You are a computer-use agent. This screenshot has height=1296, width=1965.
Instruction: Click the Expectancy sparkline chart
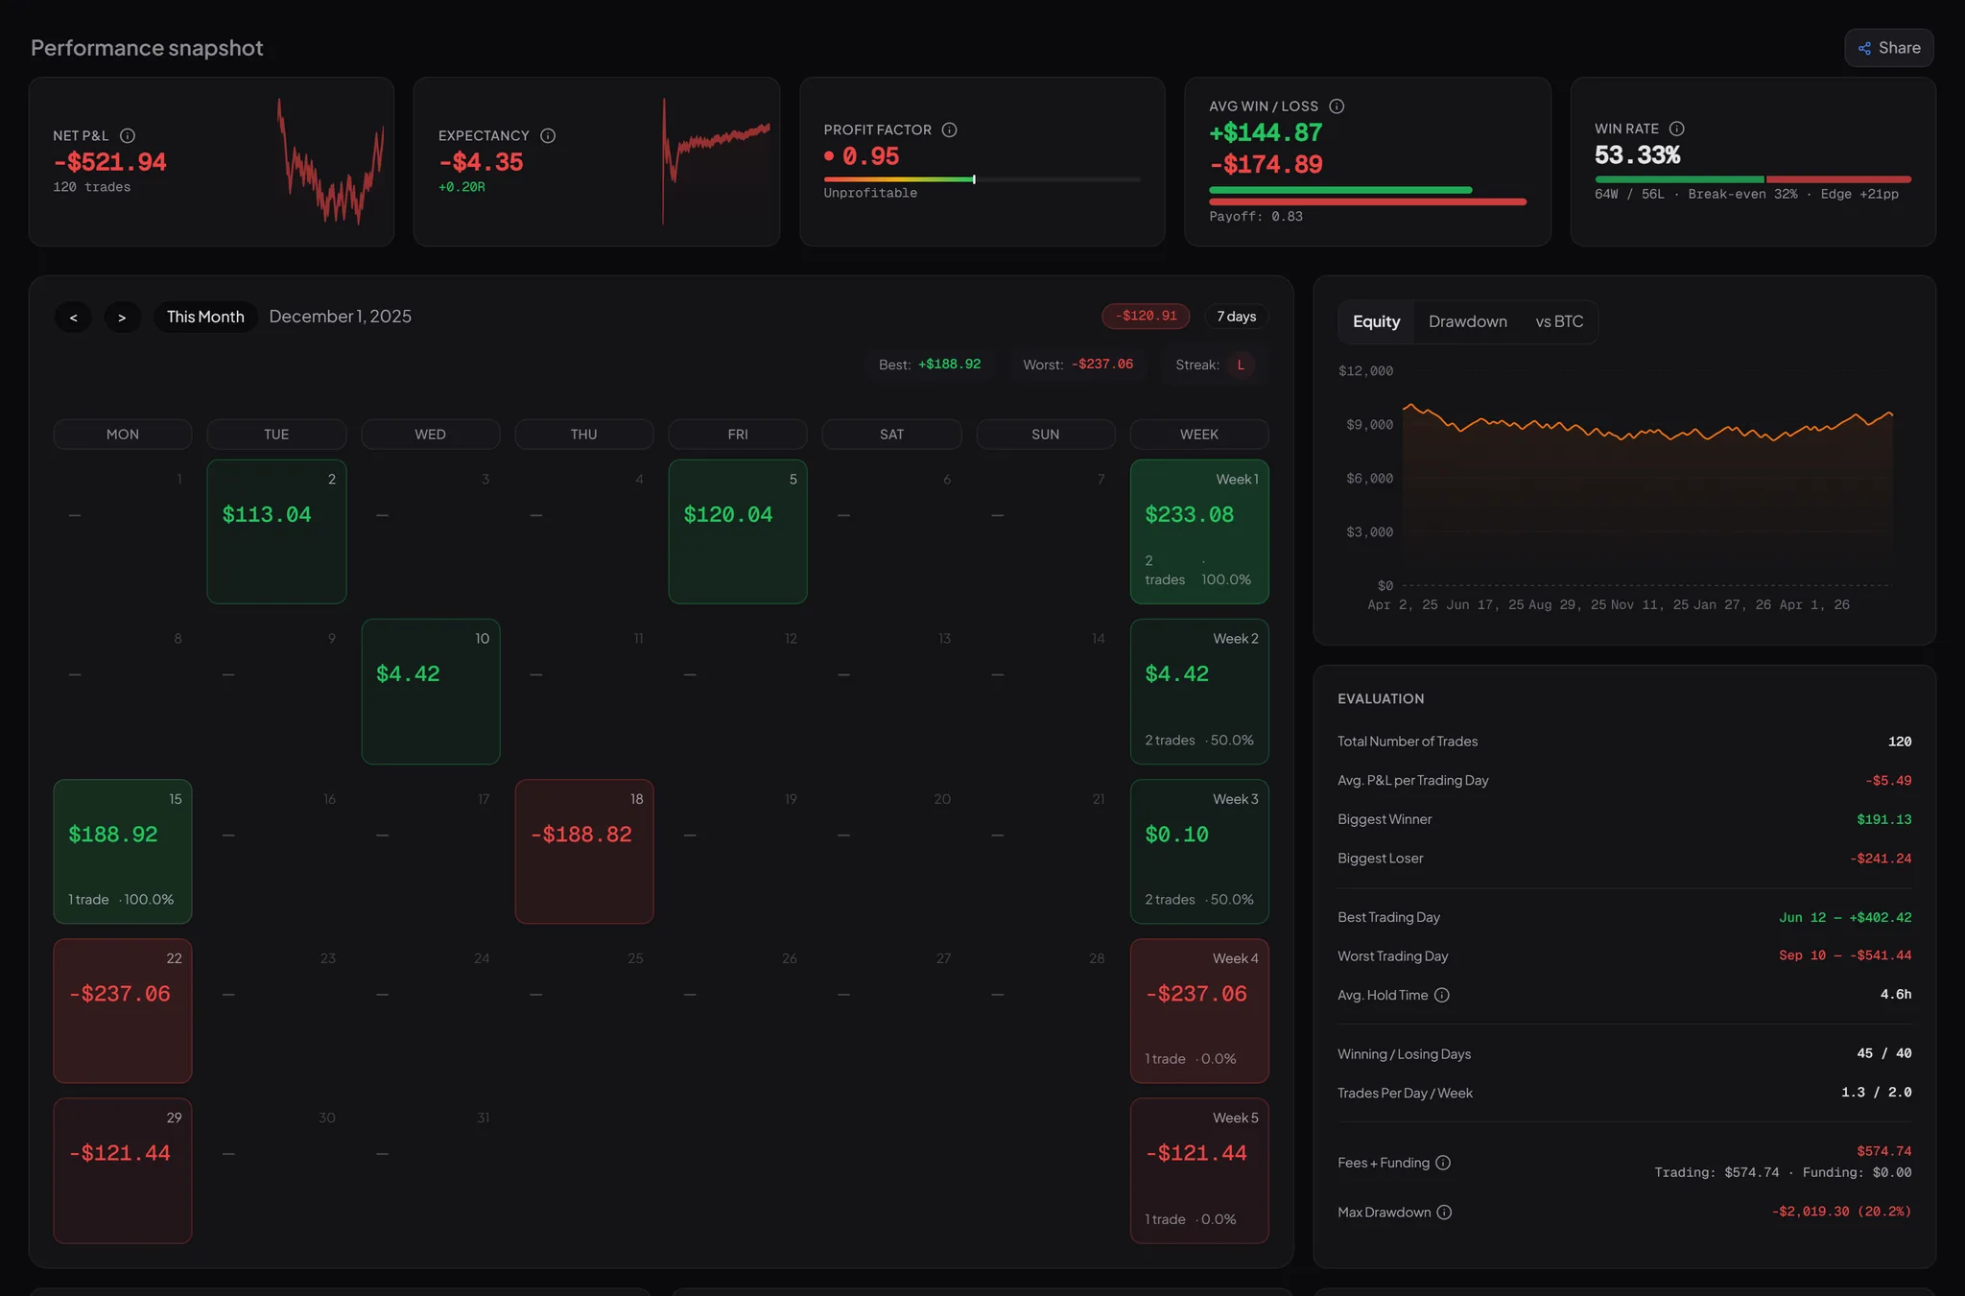click(x=716, y=161)
